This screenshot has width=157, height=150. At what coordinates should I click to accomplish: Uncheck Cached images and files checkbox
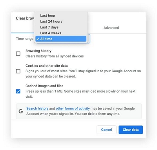tap(18, 91)
